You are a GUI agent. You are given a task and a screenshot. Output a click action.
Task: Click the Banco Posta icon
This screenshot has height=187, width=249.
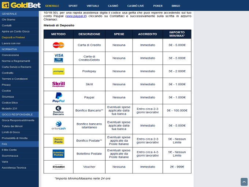(x=58, y=141)
